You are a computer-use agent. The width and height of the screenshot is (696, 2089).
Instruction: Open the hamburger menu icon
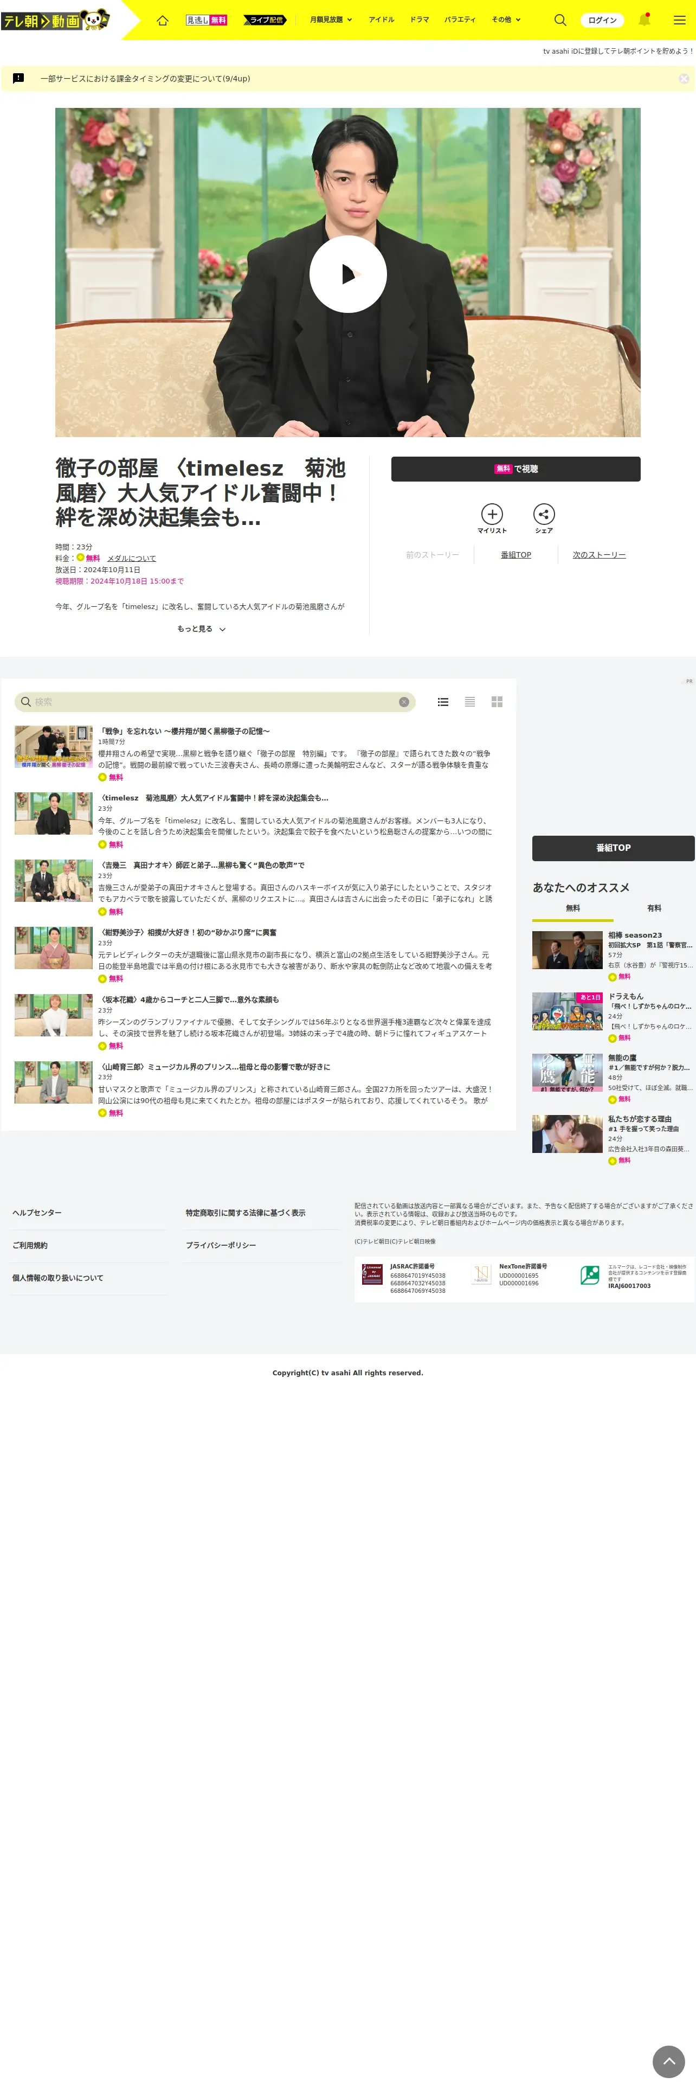tap(679, 20)
